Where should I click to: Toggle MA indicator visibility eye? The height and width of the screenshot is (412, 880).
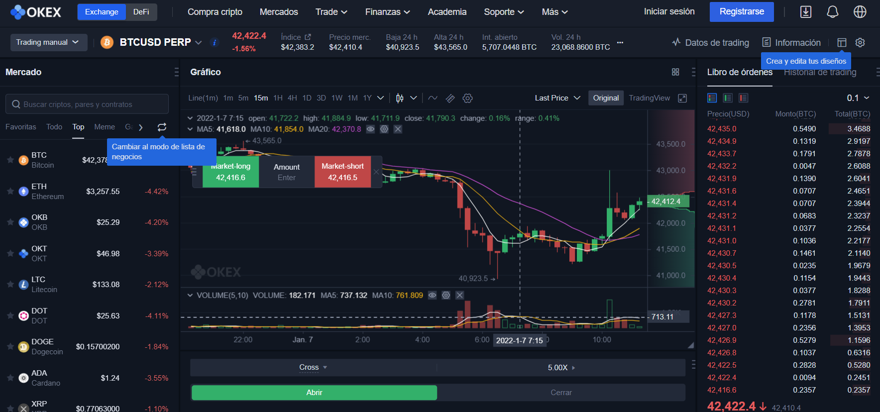click(x=370, y=129)
